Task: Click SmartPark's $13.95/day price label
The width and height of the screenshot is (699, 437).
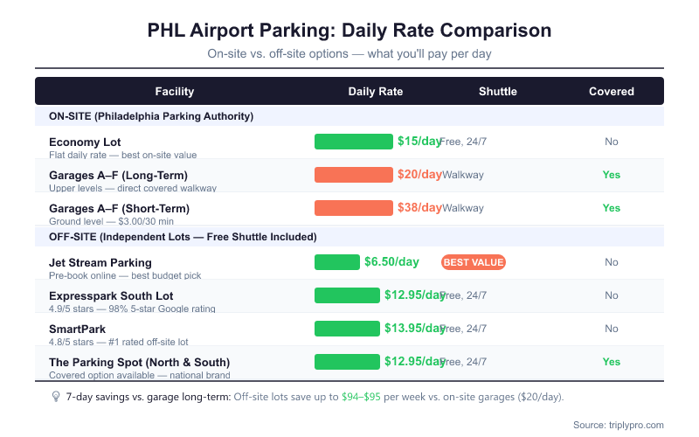Action: point(414,329)
